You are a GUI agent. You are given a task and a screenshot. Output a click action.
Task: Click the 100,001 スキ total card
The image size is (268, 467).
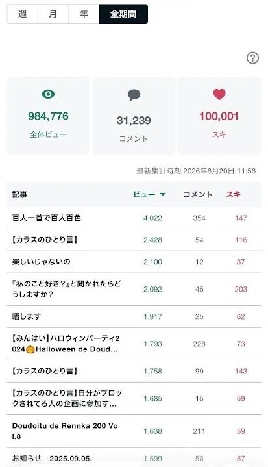pyautogui.click(x=219, y=116)
